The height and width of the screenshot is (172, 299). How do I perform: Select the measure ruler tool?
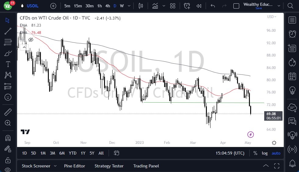pos(8,112)
